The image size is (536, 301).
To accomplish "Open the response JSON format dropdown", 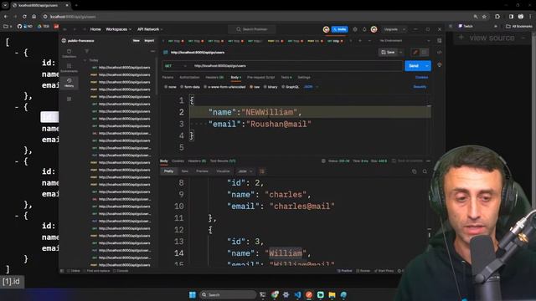I will tap(245, 171).
